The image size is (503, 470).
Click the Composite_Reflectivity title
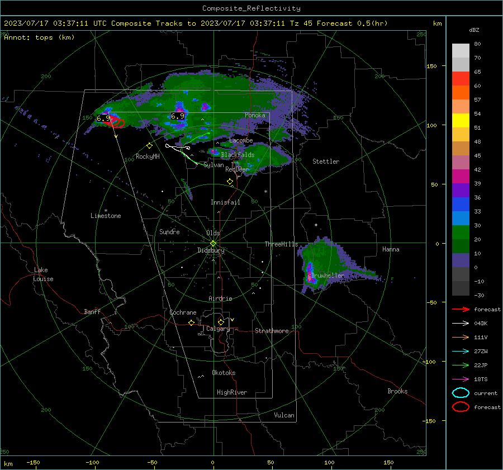coord(251,8)
